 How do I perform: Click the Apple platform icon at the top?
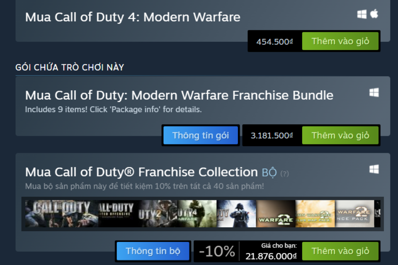(x=374, y=13)
